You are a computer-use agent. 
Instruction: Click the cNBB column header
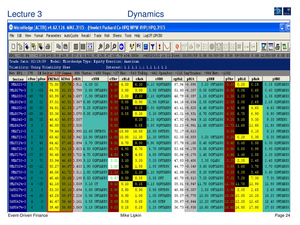pyautogui.click(x=95, y=79)
